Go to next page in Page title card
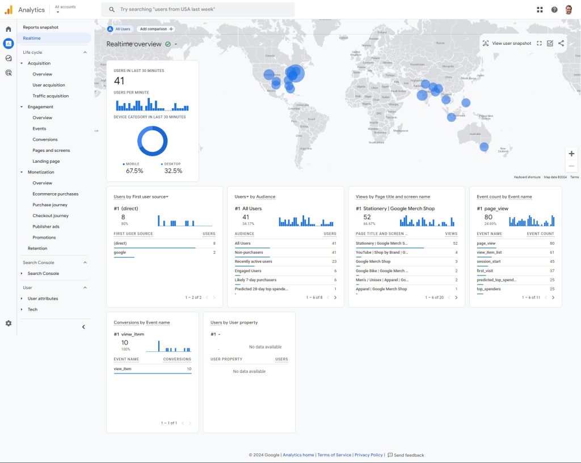 [456, 298]
